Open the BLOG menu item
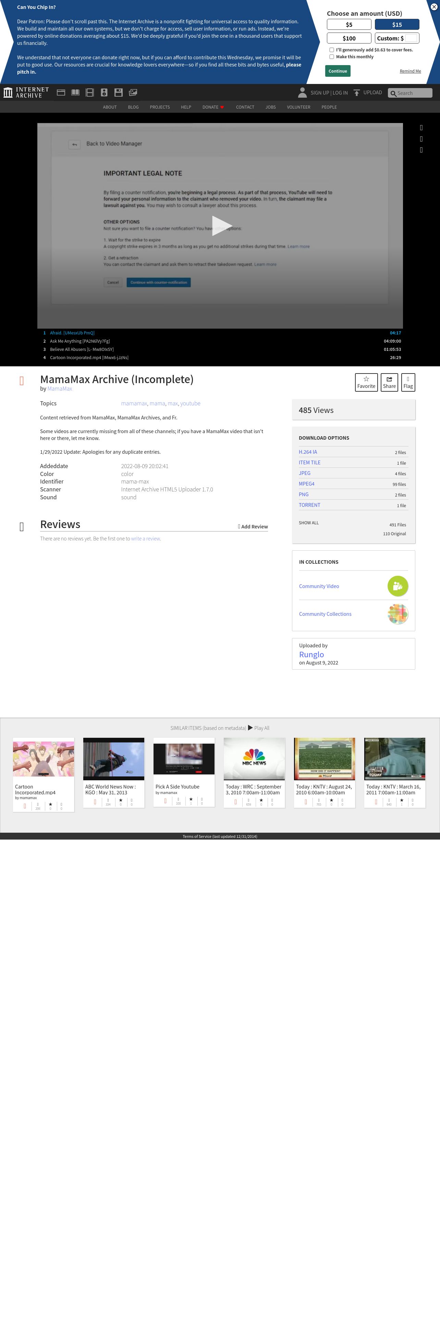Viewport: 440px width, 1320px height. tap(133, 107)
